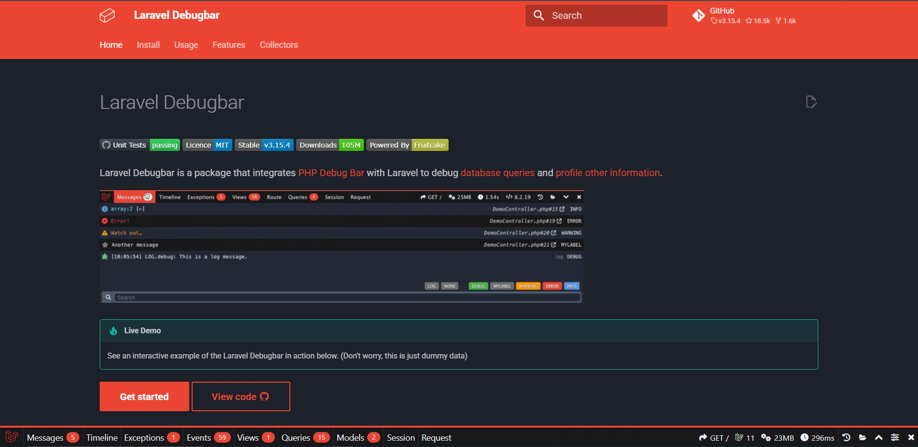The height and width of the screenshot is (447, 918).
Task: Click the GET / route indicator
Action: pos(714,437)
